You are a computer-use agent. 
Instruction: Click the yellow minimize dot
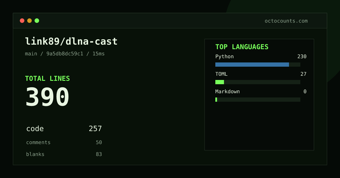tap(29, 21)
